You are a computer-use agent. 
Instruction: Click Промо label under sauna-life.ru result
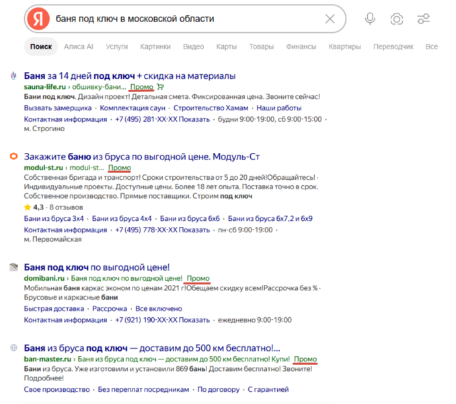tap(142, 87)
